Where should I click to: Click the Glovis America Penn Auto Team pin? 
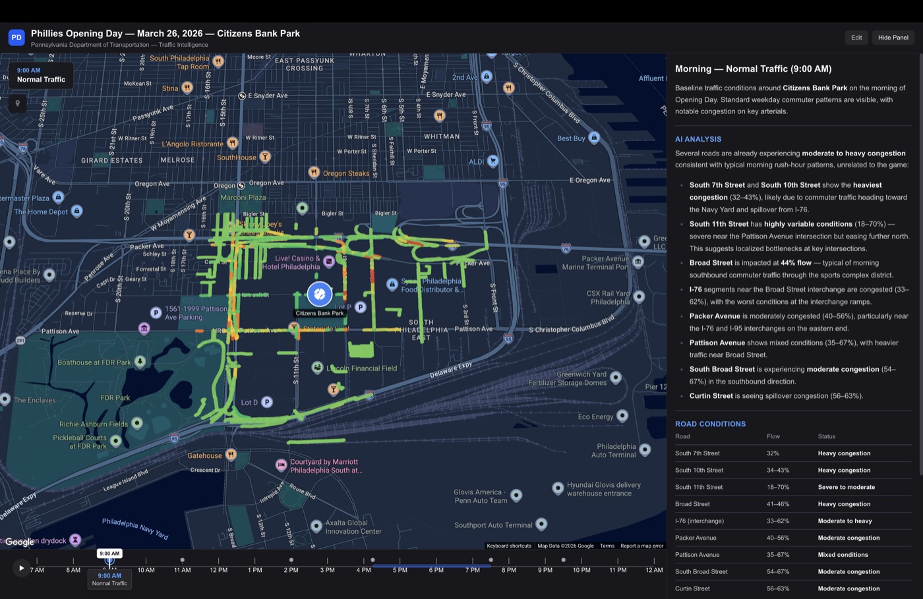tap(517, 495)
